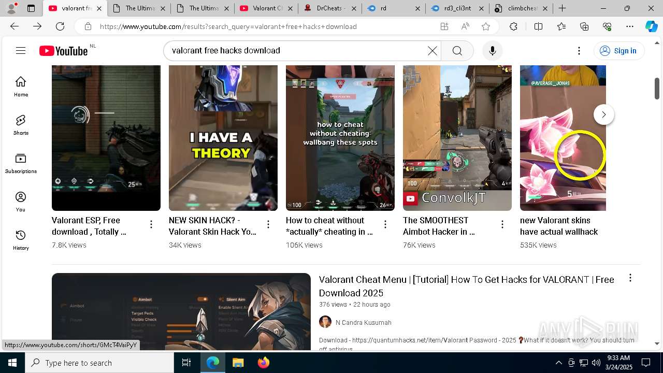The height and width of the screenshot is (373, 663).
Task: Open 'The SMOOTHEST Aimbot Hacker' title
Action: (439, 226)
